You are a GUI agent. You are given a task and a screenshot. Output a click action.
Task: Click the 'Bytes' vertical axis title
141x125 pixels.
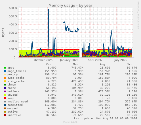(x=3, y=32)
